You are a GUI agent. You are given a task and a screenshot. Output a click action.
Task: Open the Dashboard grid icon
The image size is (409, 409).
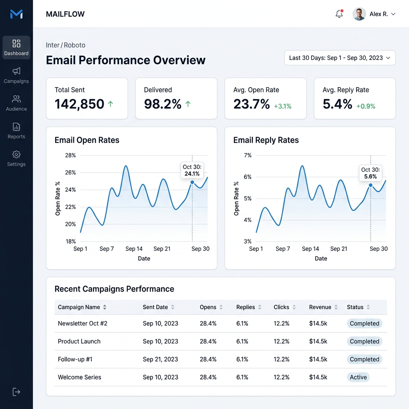(16, 44)
